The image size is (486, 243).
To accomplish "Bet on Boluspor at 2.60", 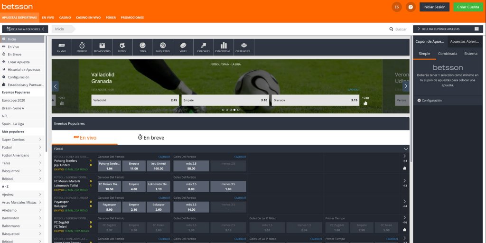I will point(159,207).
